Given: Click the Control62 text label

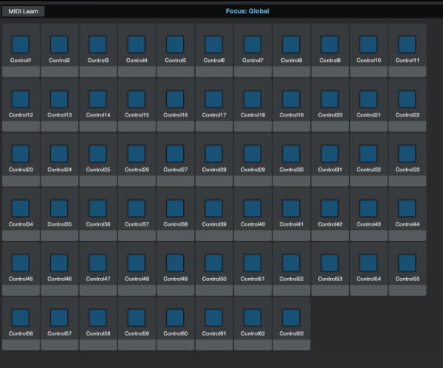Looking at the screenshot, I should 253,333.
